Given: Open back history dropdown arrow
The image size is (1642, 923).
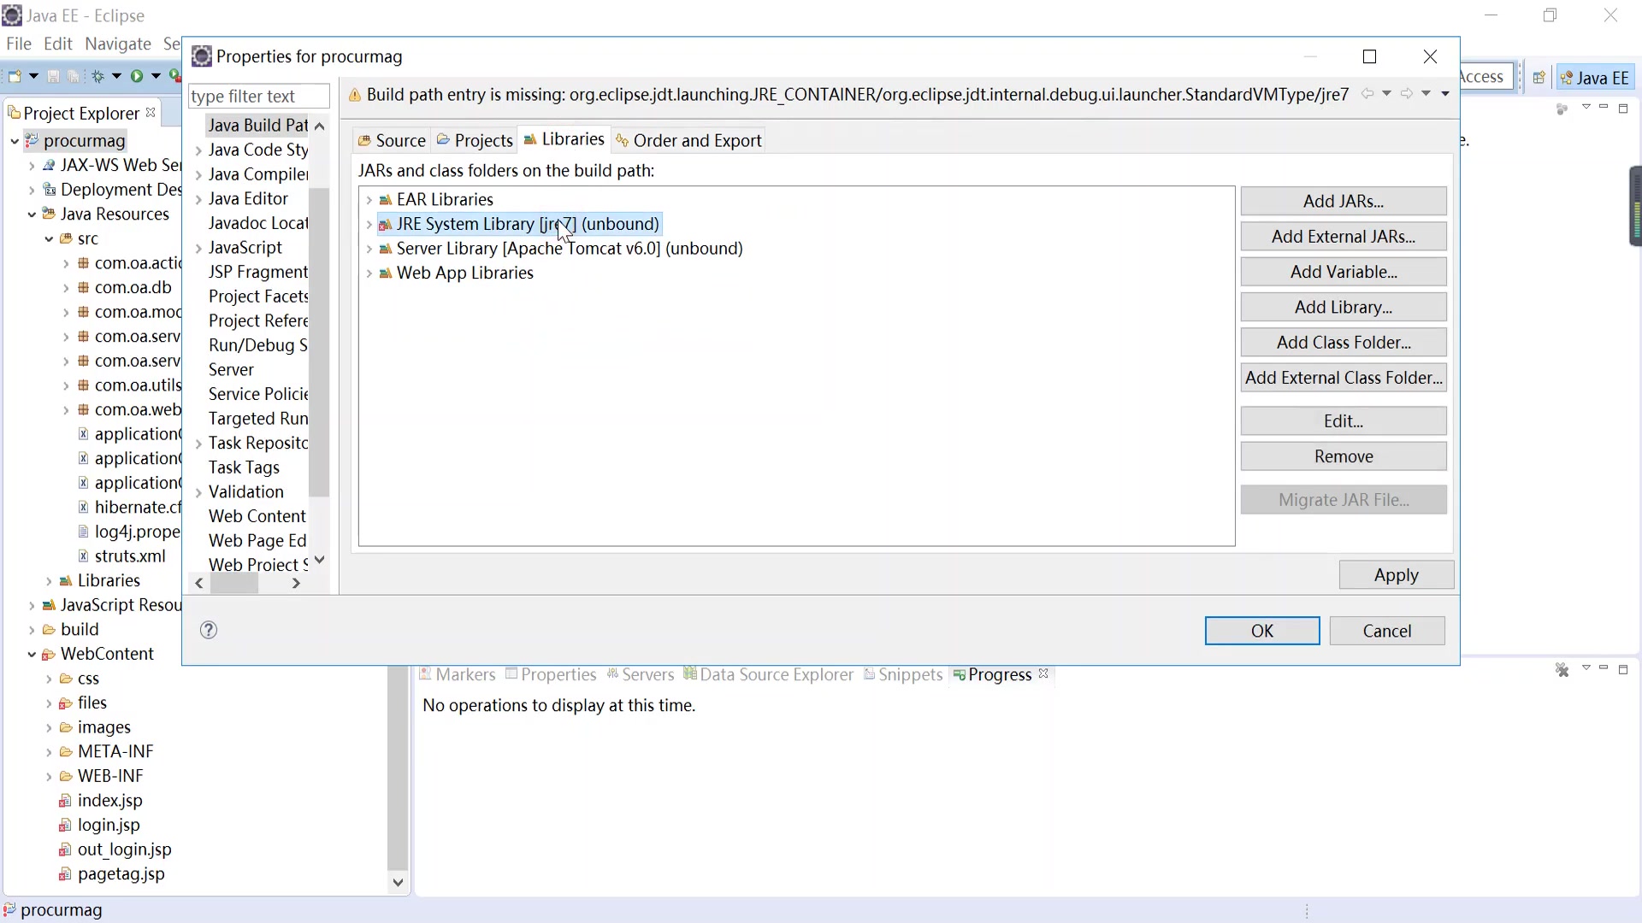Looking at the screenshot, I should [1386, 93].
